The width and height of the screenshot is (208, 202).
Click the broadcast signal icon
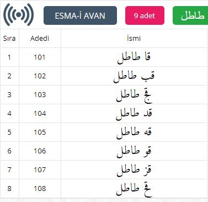coord(18,15)
